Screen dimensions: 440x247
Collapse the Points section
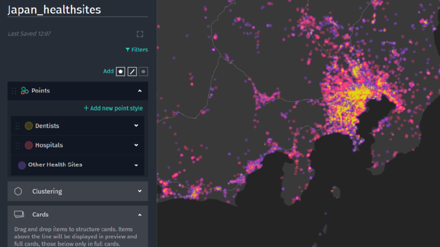(140, 91)
